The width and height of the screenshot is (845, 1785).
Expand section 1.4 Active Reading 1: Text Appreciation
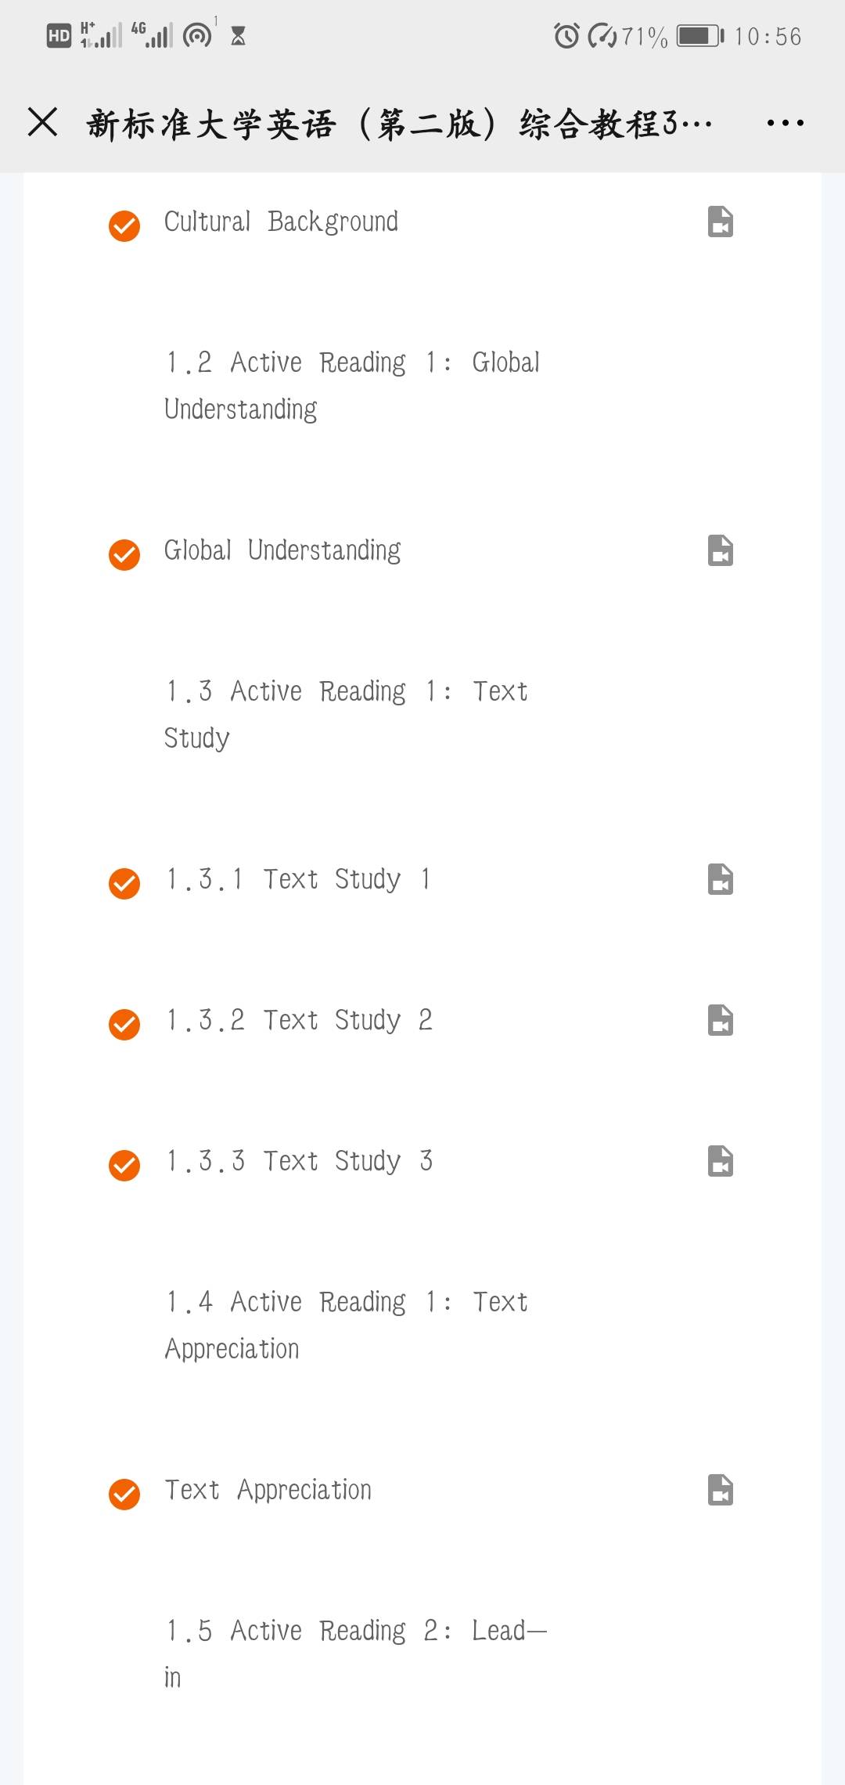[x=347, y=1325]
